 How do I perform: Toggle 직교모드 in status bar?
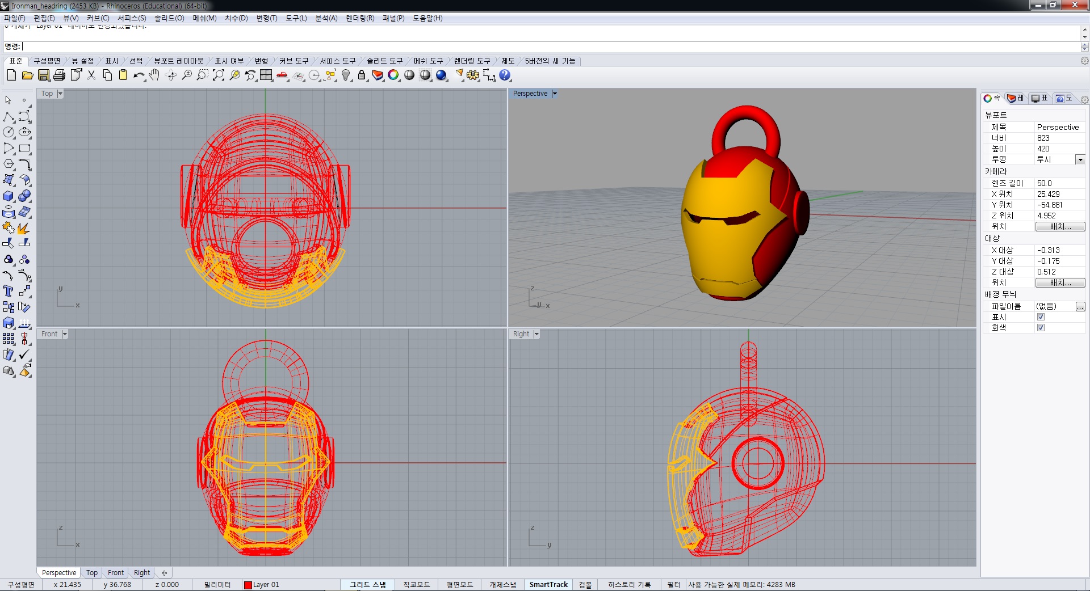point(417,585)
